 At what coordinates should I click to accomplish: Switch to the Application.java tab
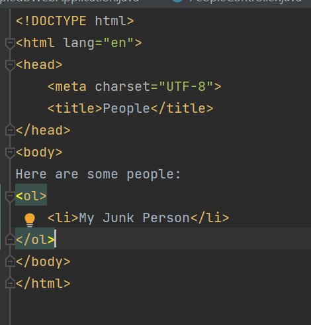[x=69, y=1]
